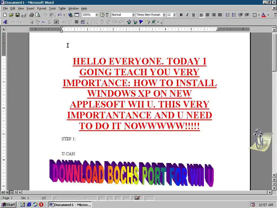The width and height of the screenshot is (277, 208).
Task: Click the rainbow DOWNLOAD BOCHS WordArt
Action: coord(132,173)
